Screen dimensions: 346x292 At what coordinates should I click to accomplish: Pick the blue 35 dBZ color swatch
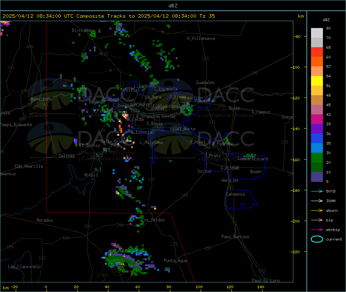coord(317,138)
